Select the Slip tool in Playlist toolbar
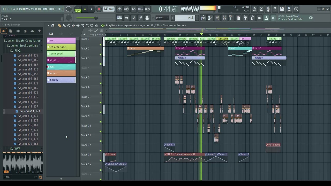 click(x=78, y=26)
